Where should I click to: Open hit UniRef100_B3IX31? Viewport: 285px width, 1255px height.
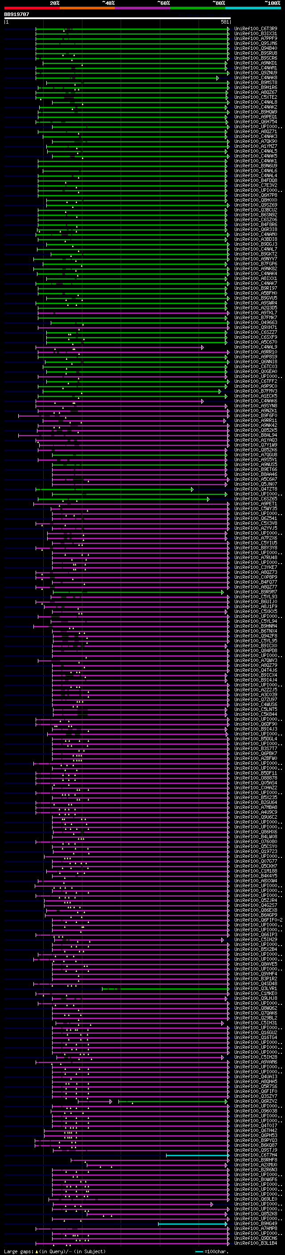coord(256,34)
